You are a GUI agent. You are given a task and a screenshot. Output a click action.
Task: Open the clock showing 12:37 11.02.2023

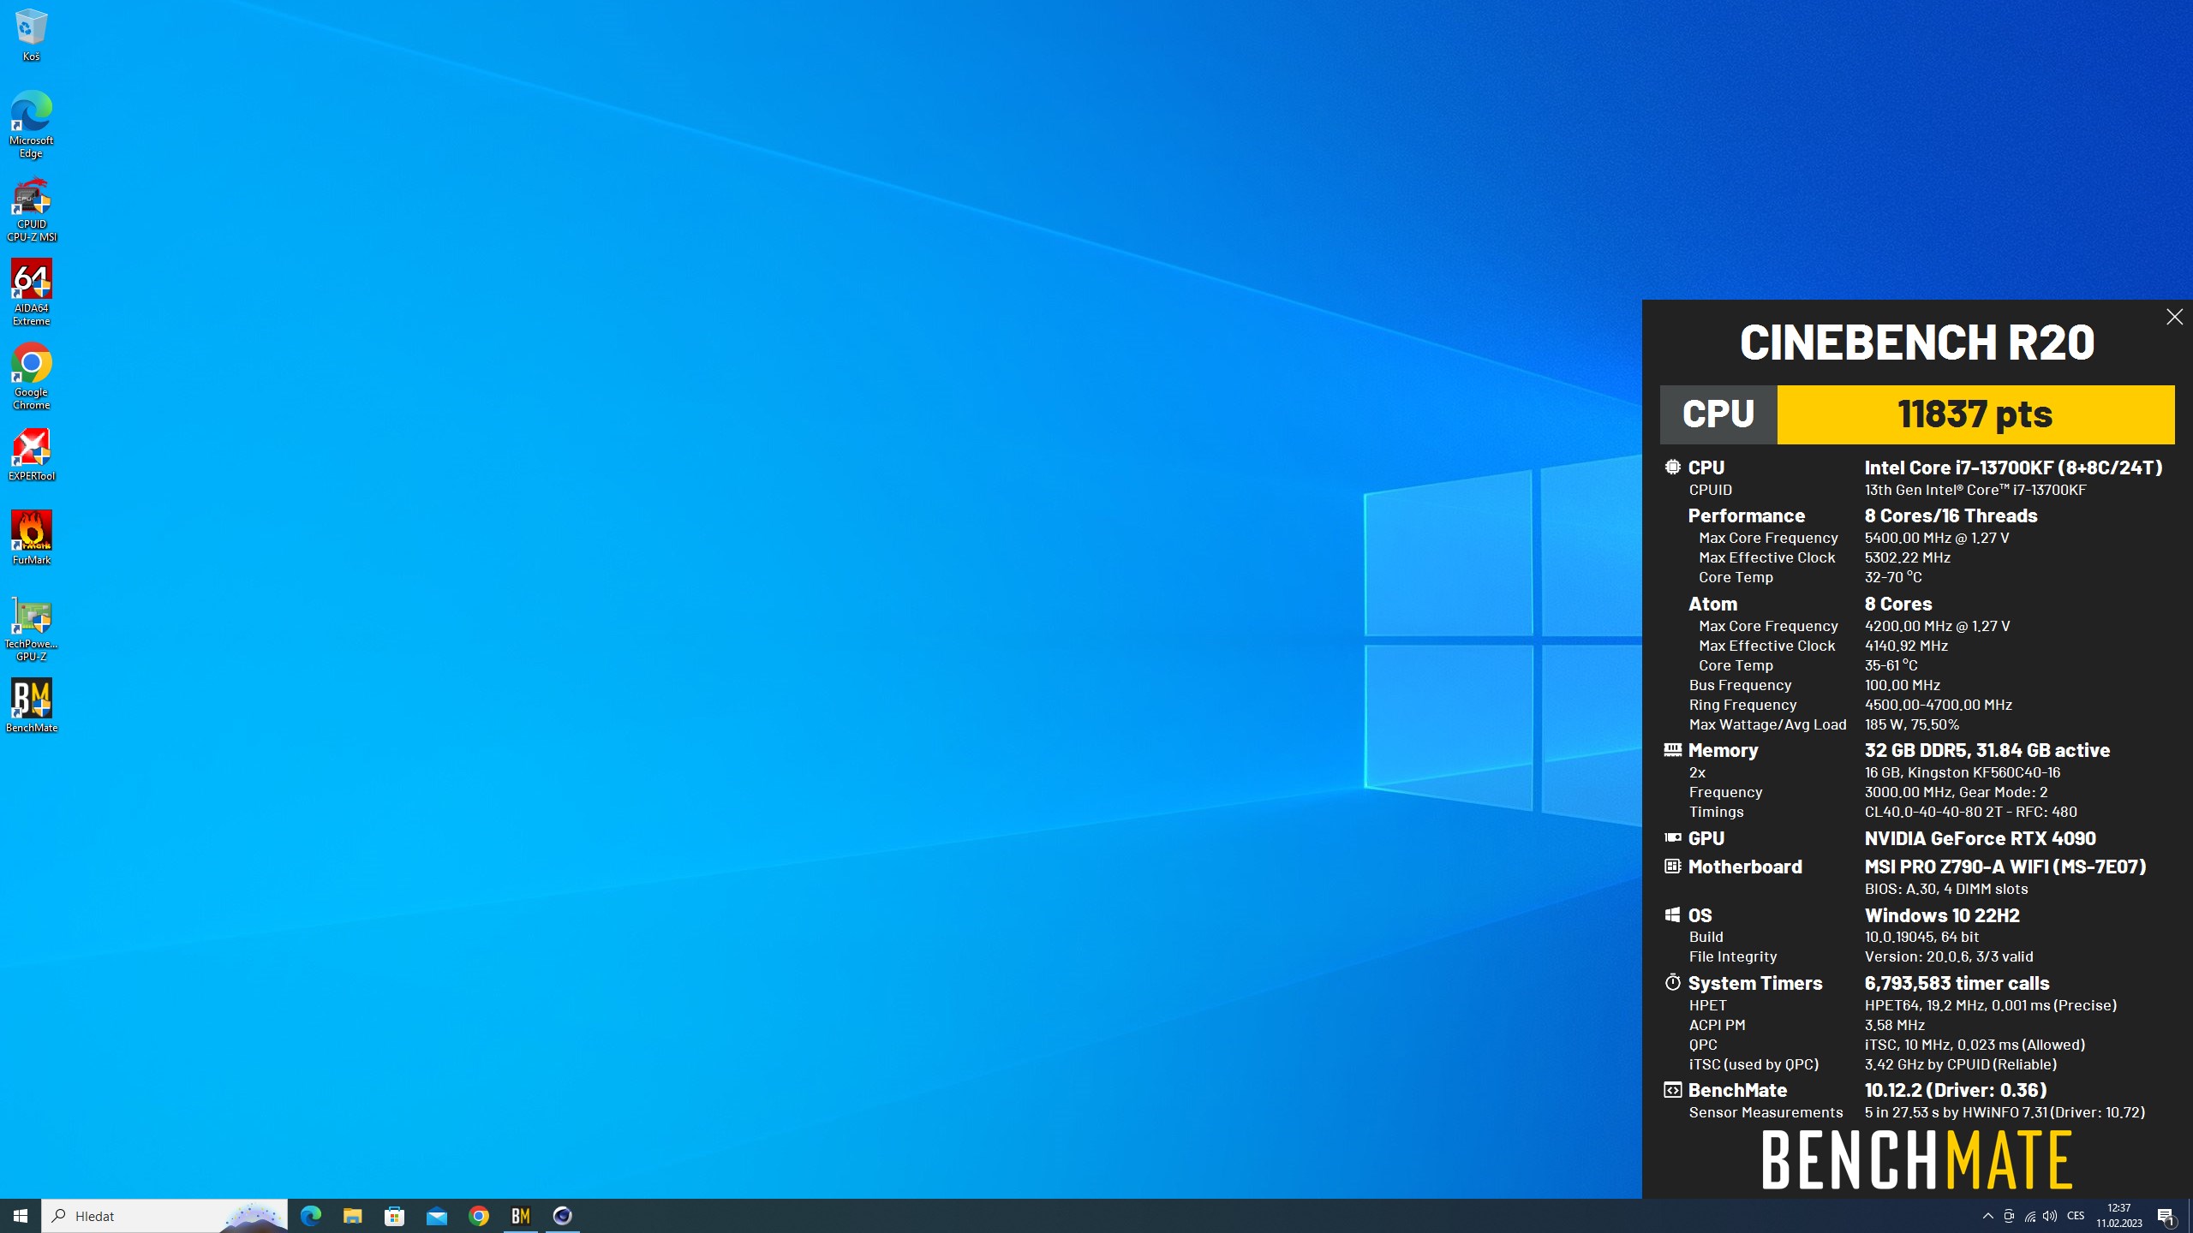pos(2119,1216)
